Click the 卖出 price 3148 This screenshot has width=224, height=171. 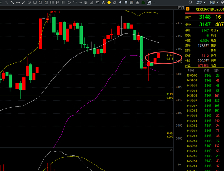pos(205,17)
